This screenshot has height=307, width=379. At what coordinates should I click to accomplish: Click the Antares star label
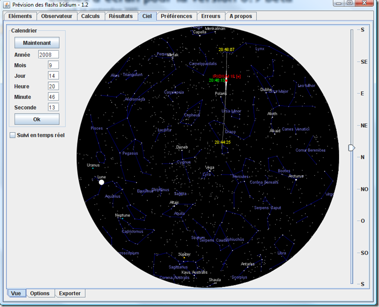(x=248, y=264)
